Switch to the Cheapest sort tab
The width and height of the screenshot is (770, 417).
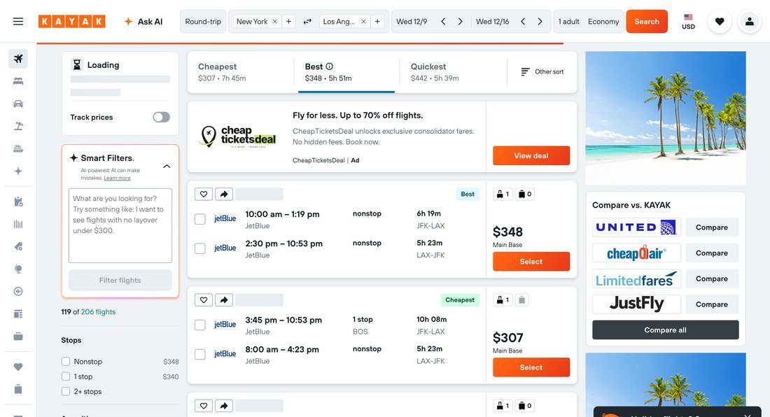point(241,72)
